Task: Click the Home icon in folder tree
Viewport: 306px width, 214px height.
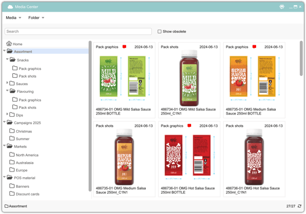Action: click(x=9, y=44)
